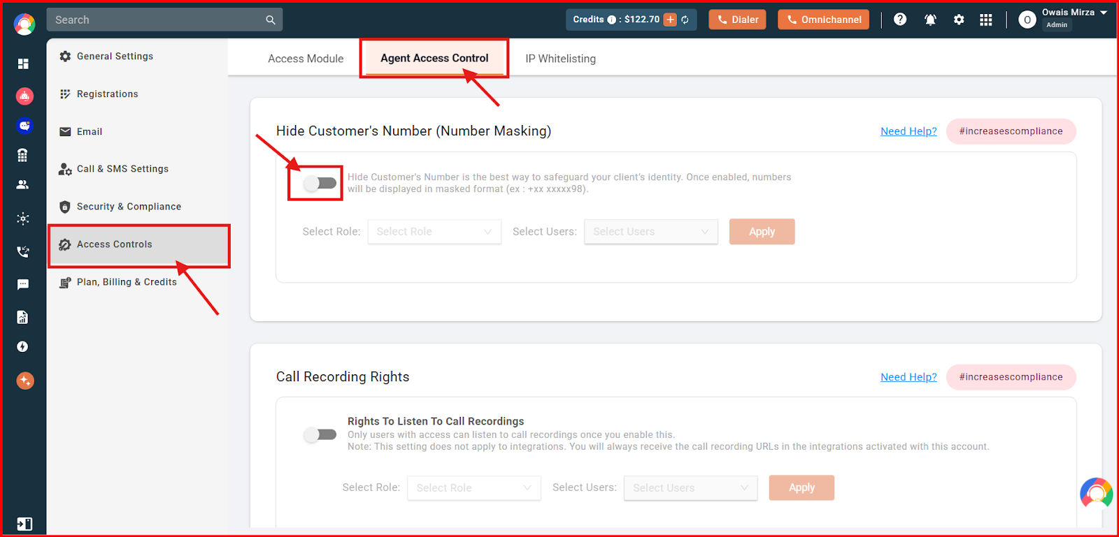The image size is (1119, 537).
Task: Toggle the Hide Customer's Number switch
Action: tap(320, 183)
